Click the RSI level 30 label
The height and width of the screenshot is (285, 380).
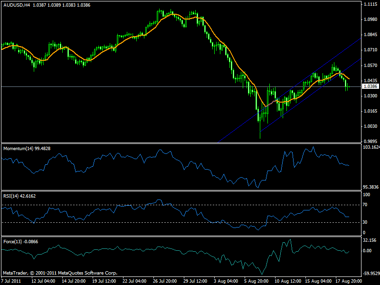click(x=365, y=222)
